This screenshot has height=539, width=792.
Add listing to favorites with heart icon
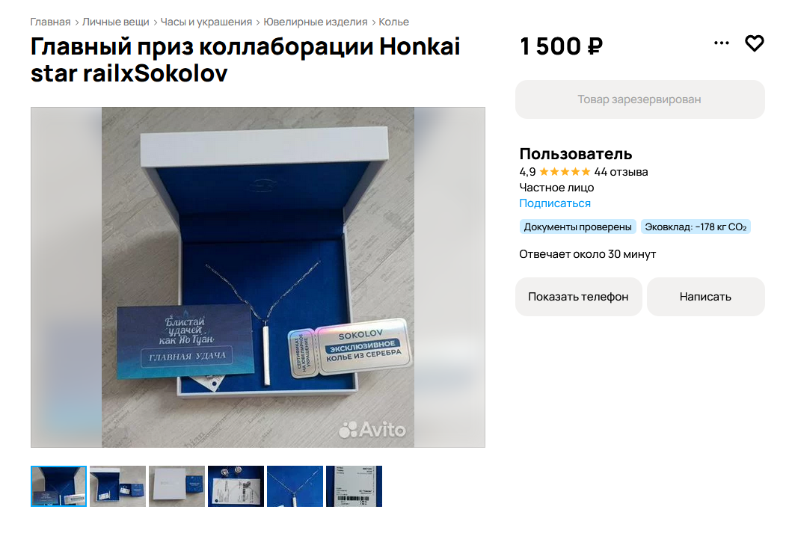pos(754,43)
